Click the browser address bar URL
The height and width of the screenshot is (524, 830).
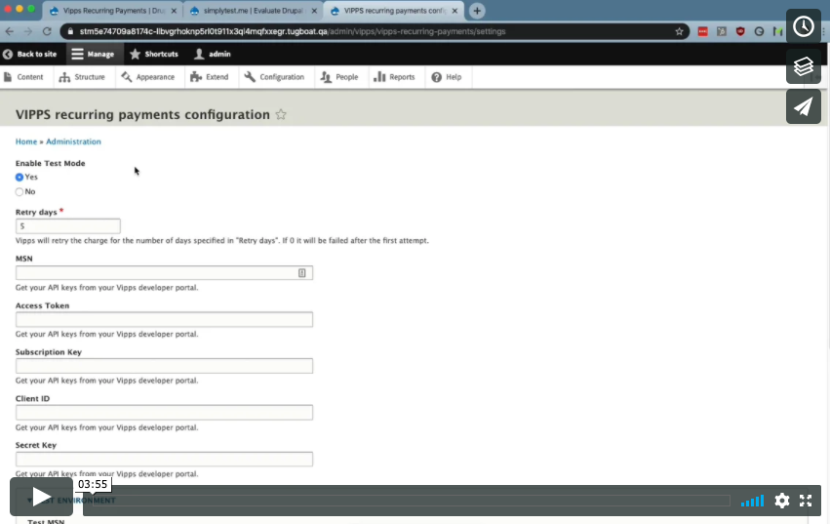pos(293,31)
